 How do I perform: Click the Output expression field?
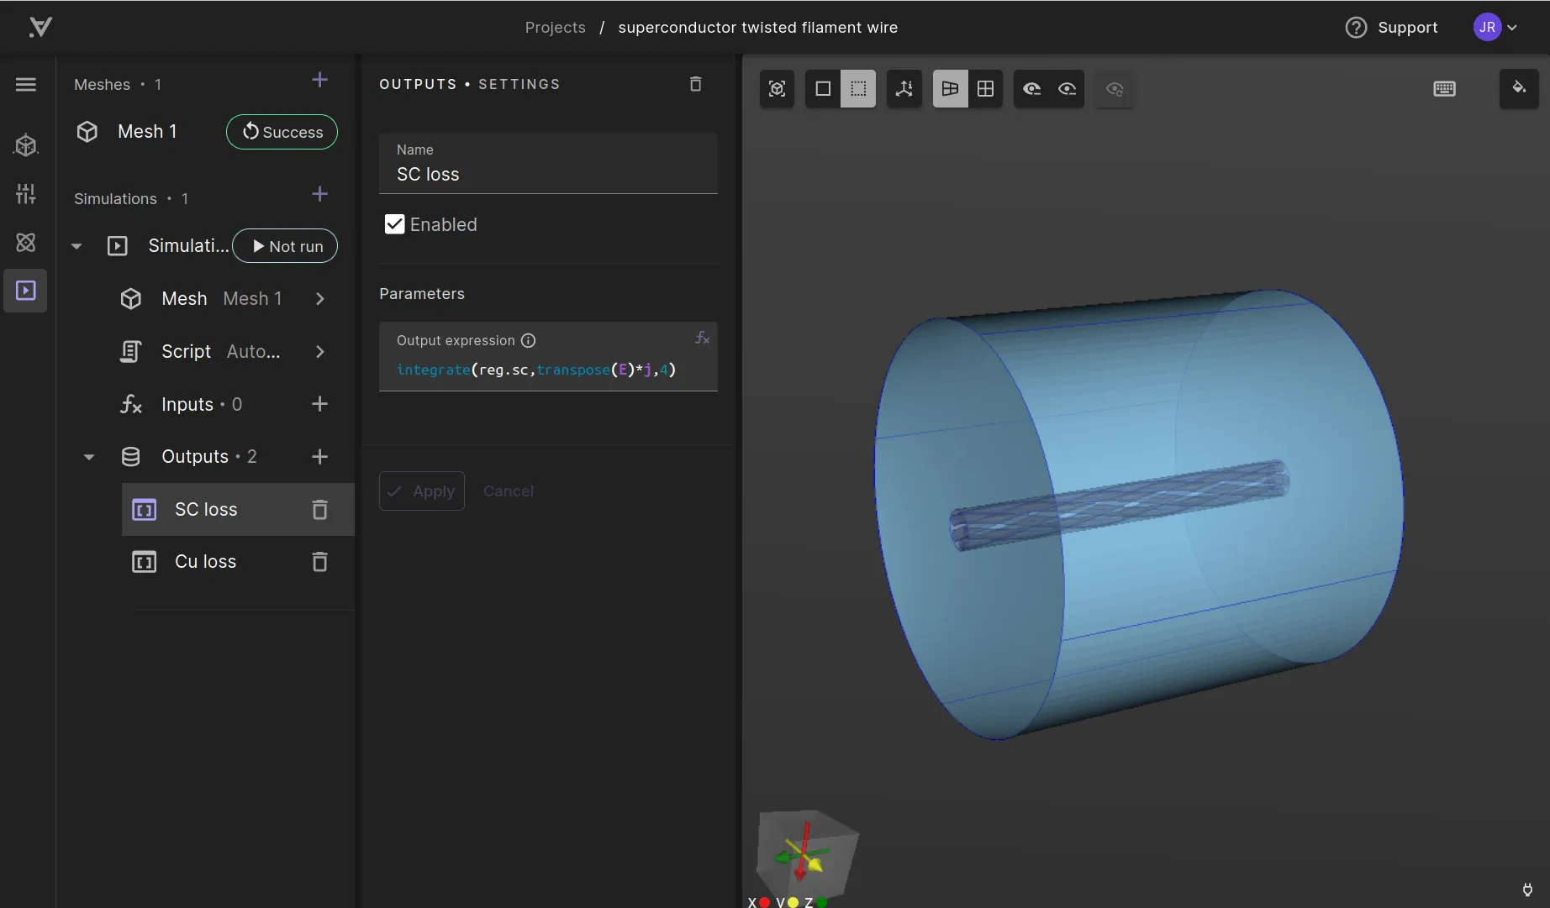[x=548, y=356]
